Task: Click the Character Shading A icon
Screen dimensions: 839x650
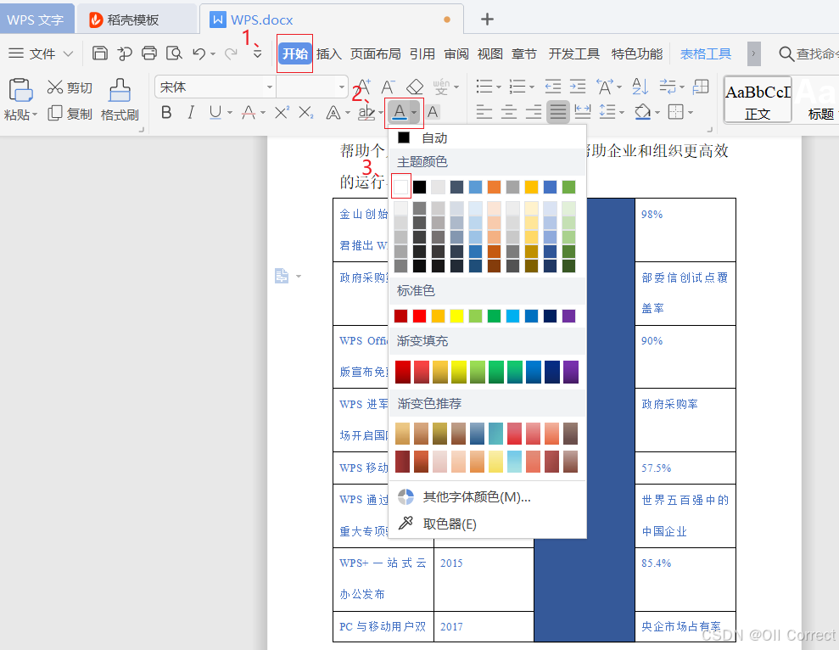Action: coord(433,113)
